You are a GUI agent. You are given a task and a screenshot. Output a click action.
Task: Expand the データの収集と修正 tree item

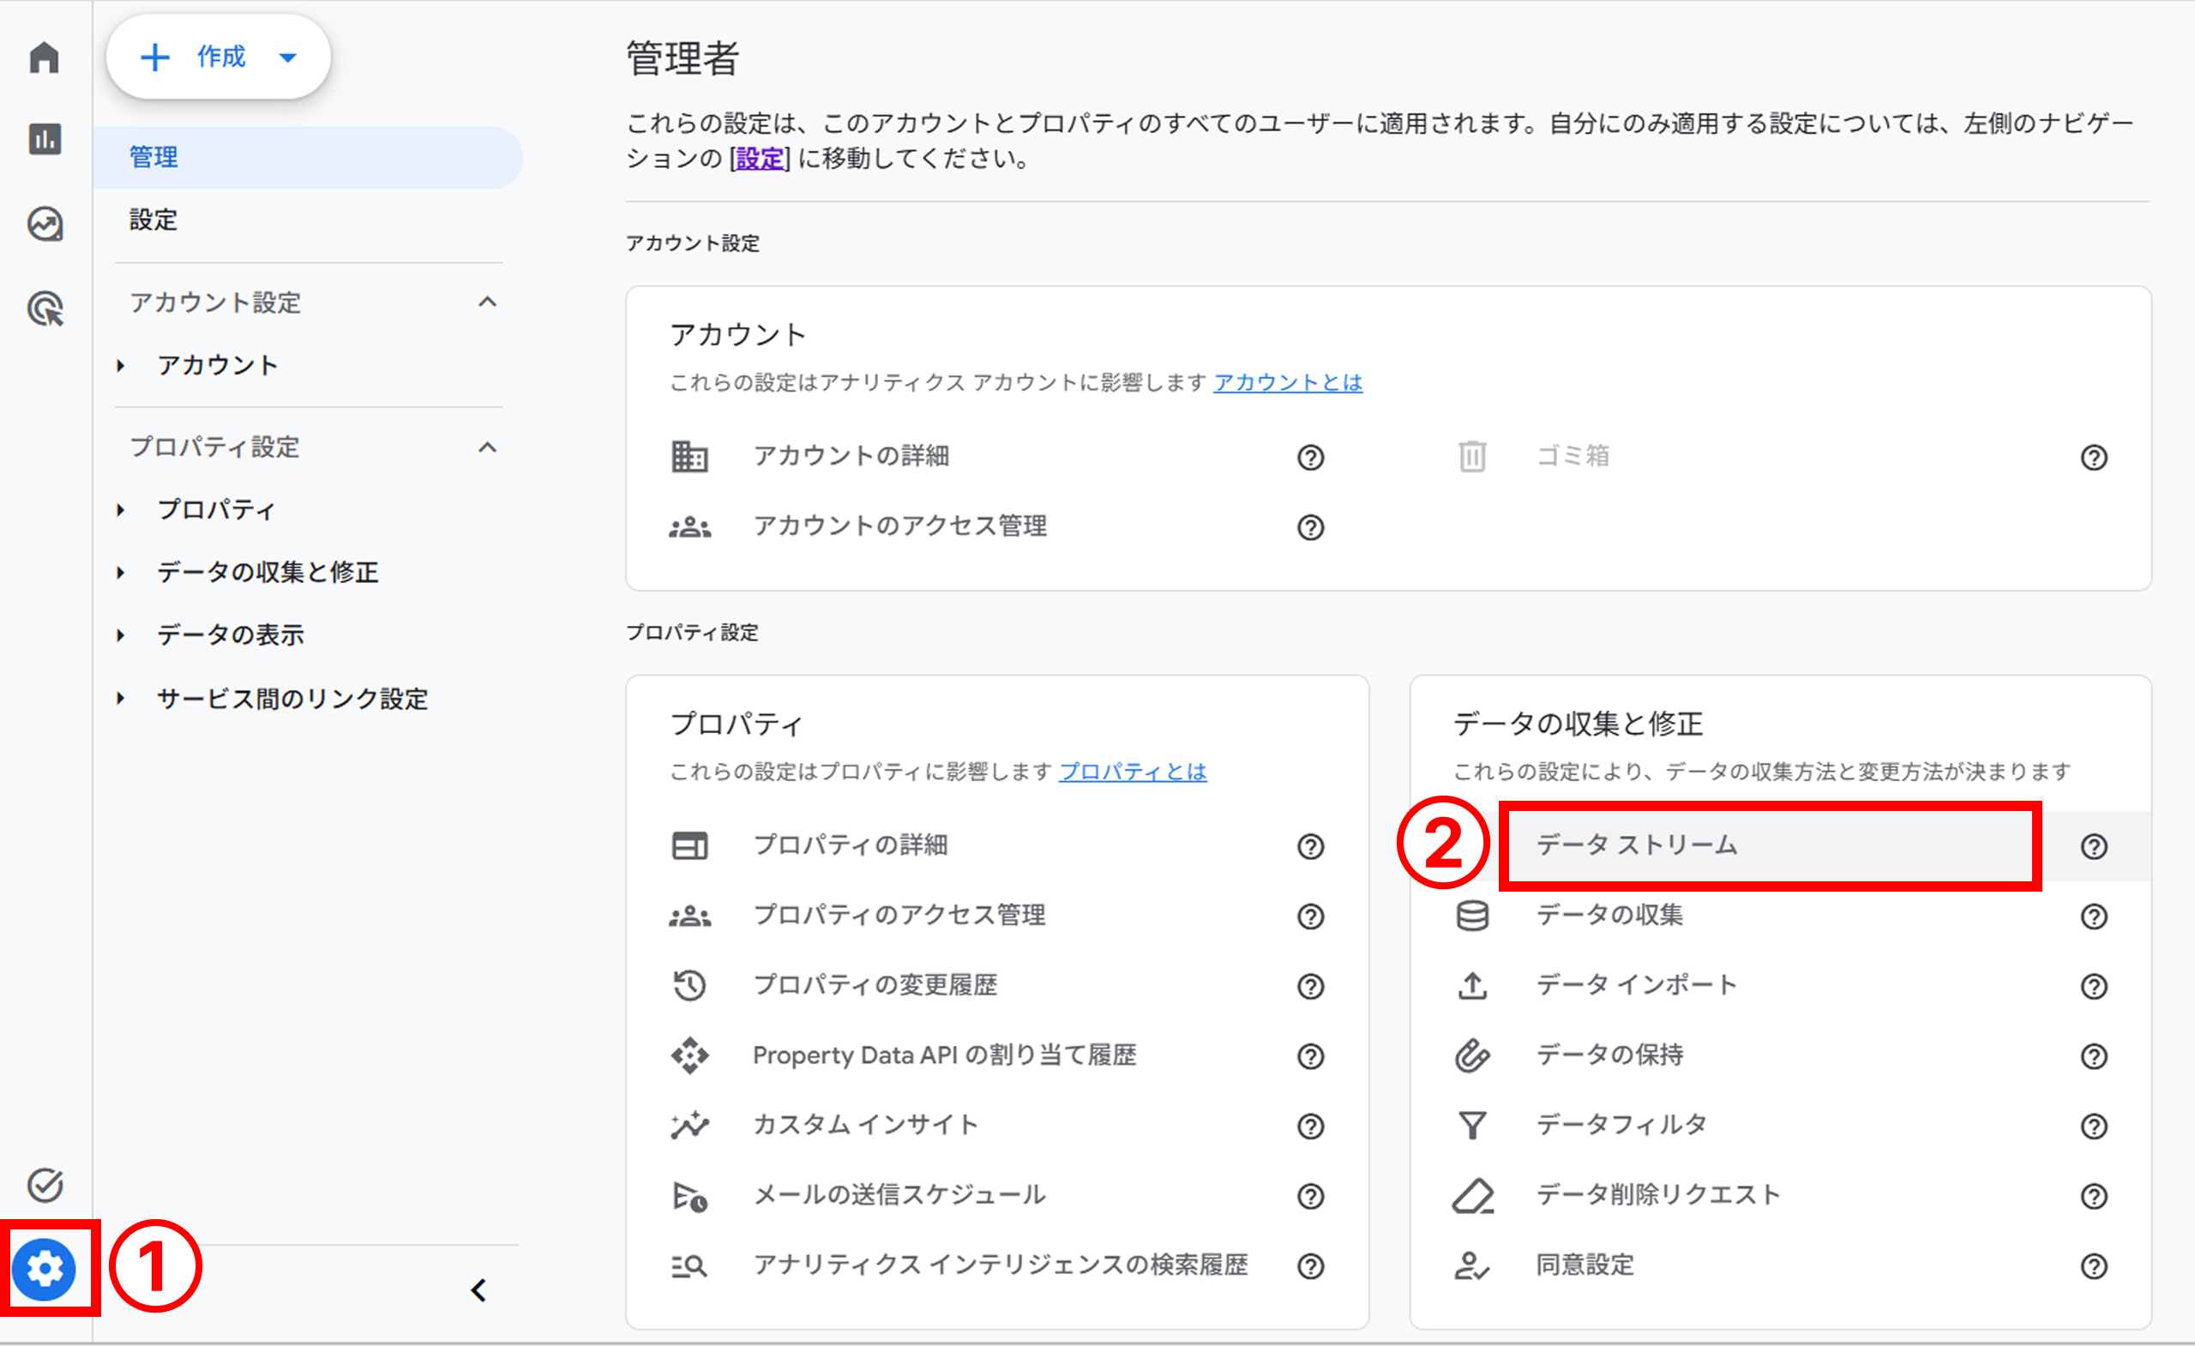(120, 573)
